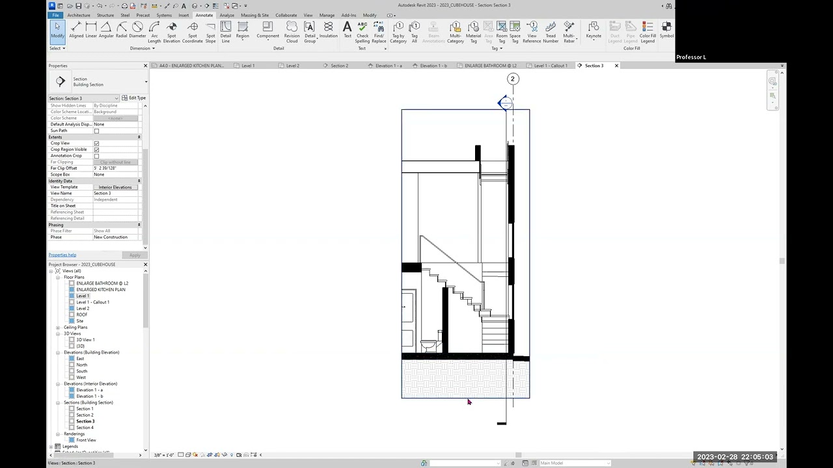Open the Region detail tool
The width and height of the screenshot is (833, 468).
(x=243, y=30)
